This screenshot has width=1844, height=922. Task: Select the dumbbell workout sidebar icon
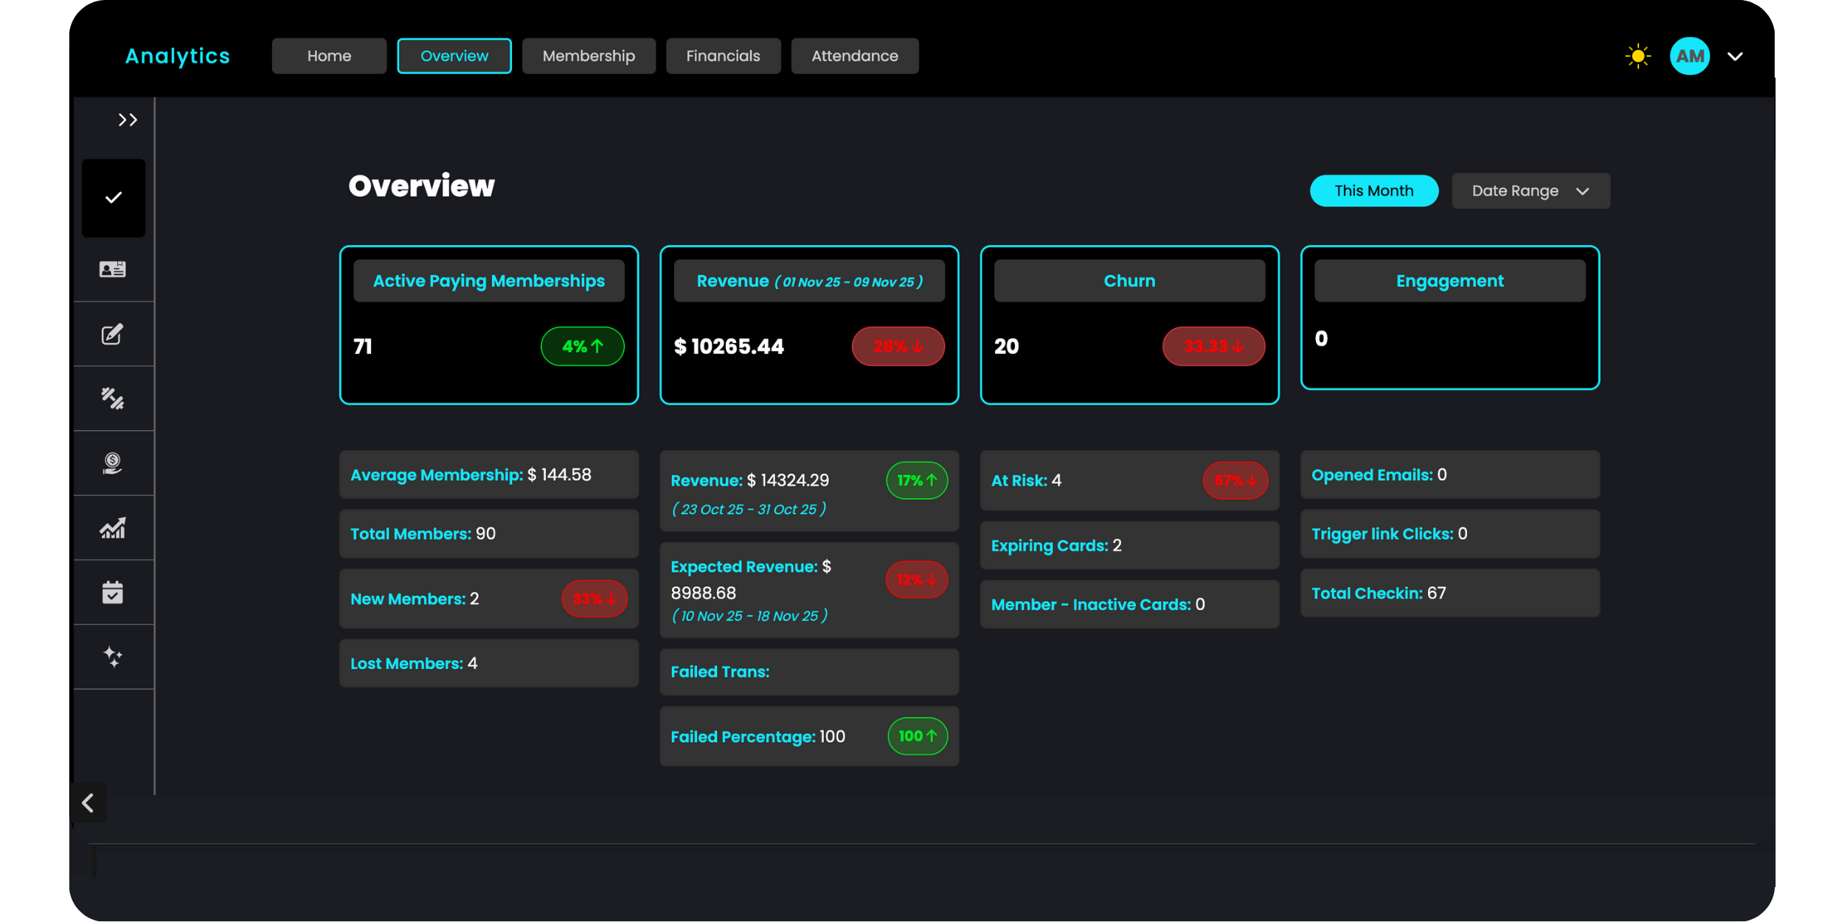[x=113, y=398]
